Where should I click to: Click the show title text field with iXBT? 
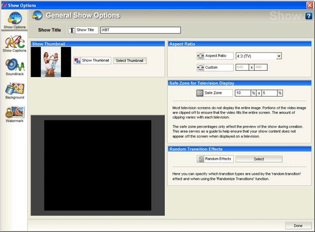pos(140,30)
